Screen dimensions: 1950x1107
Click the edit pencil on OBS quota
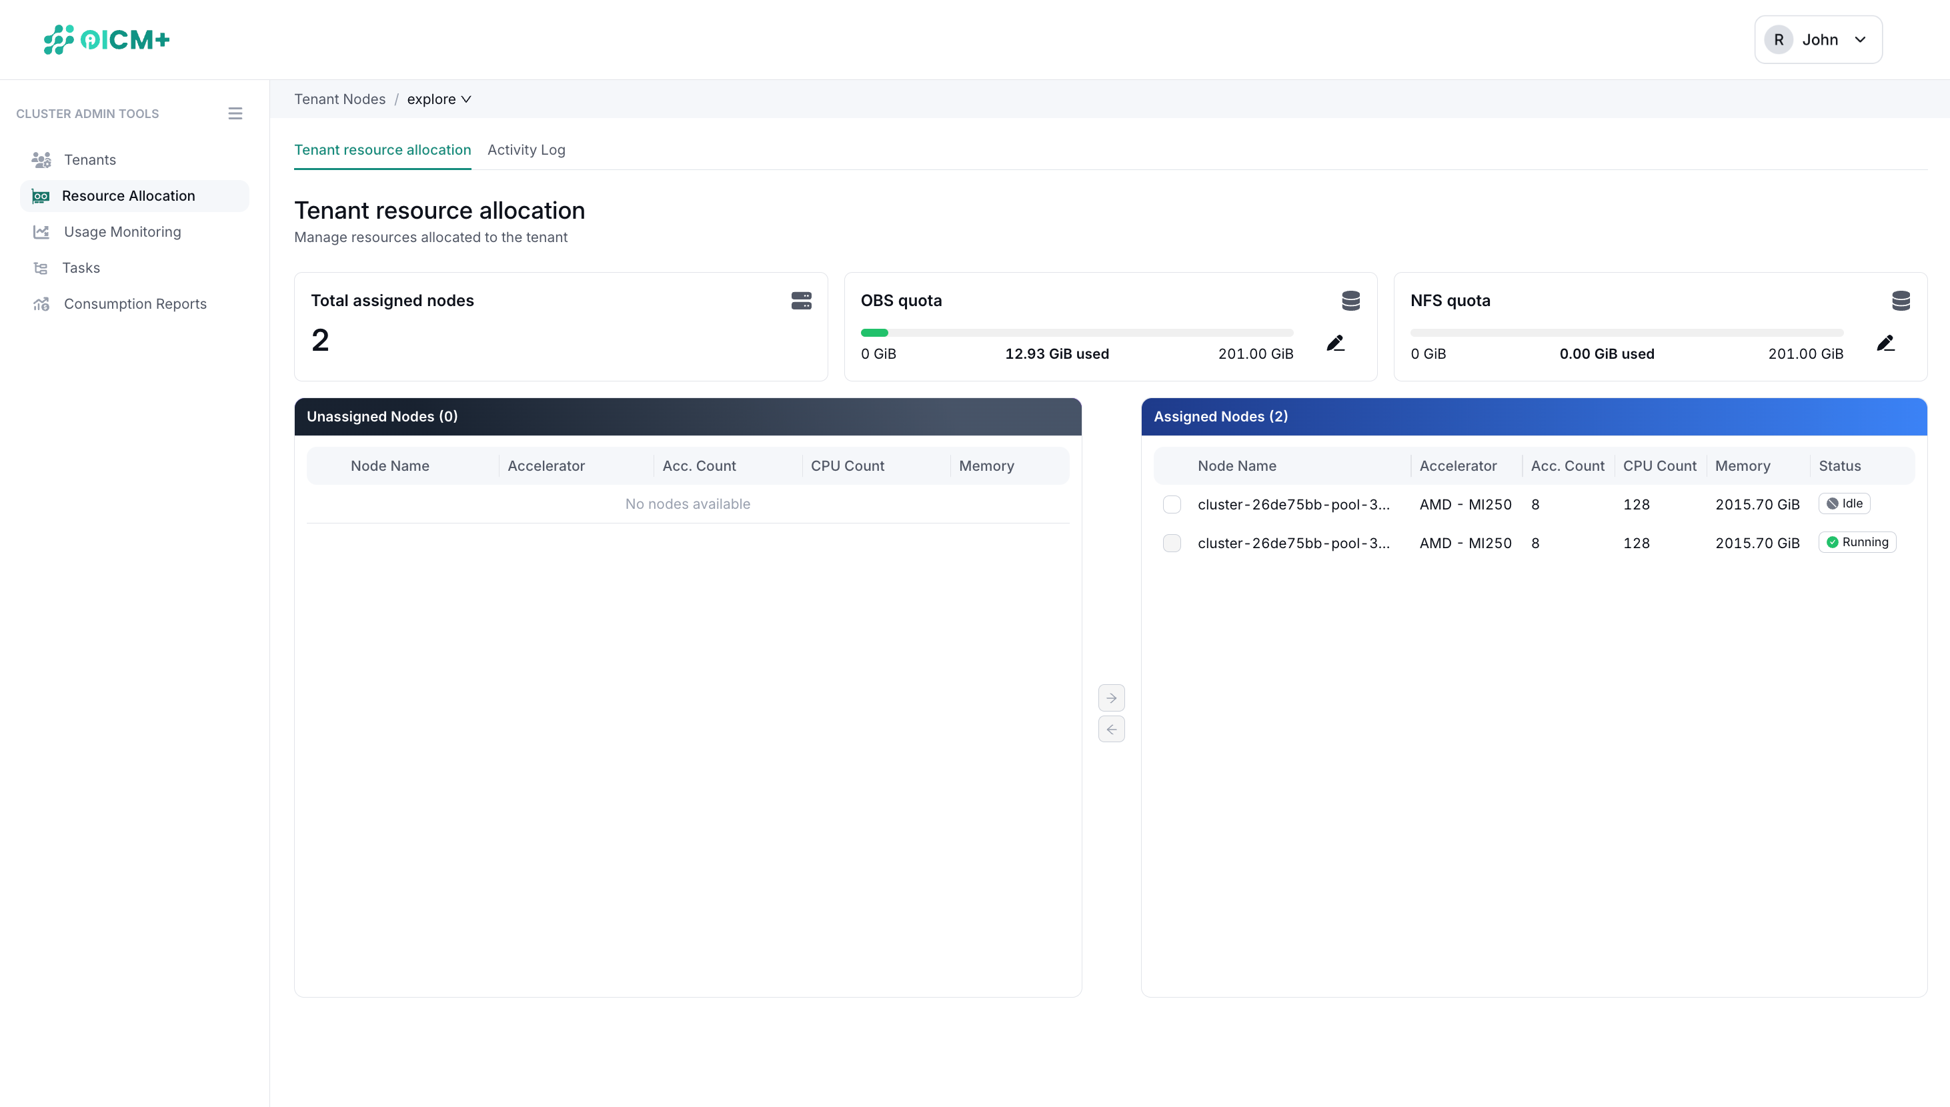(1336, 343)
